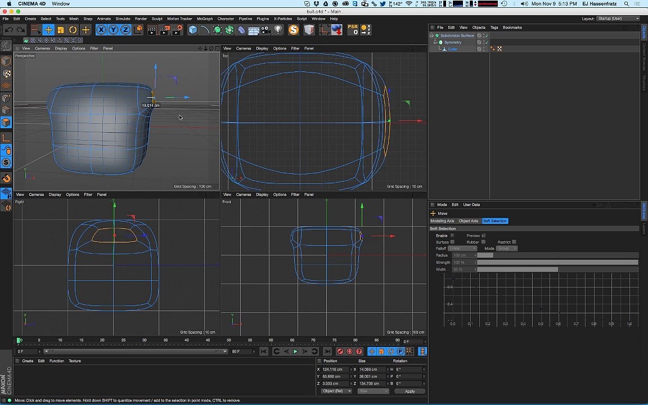This screenshot has width=648, height=405.
Task: Click the Undo arrow icon
Action: click(x=9, y=30)
